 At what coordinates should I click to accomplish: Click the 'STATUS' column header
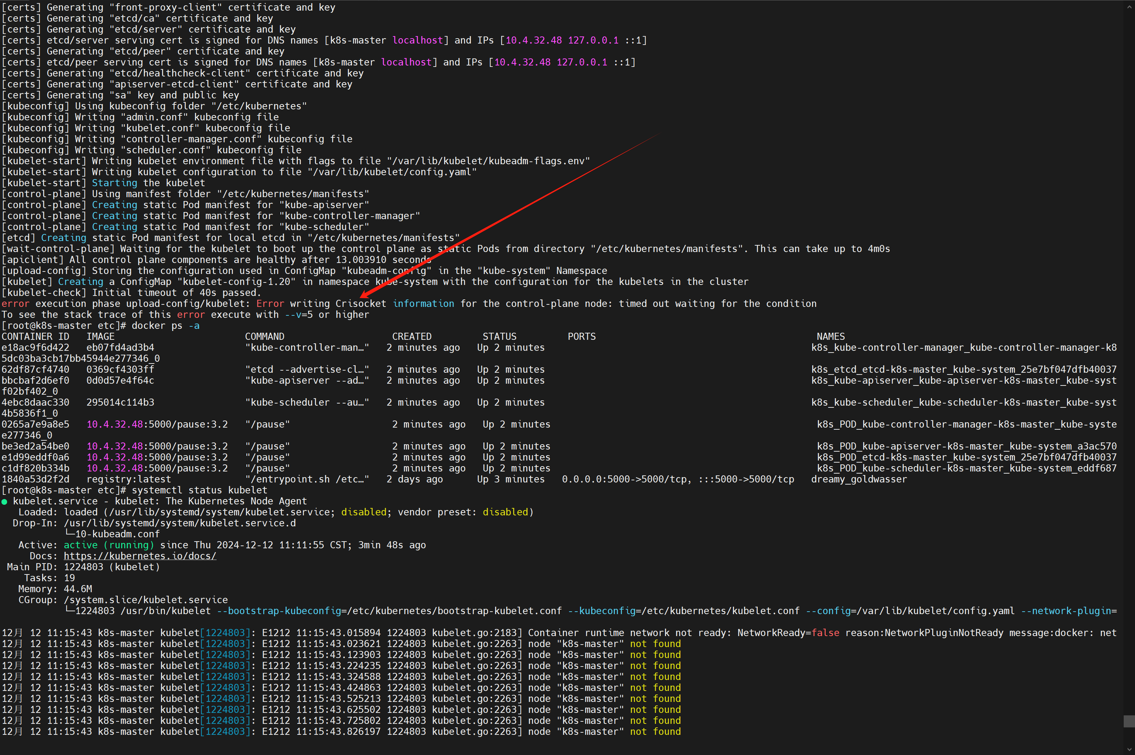pyautogui.click(x=500, y=337)
